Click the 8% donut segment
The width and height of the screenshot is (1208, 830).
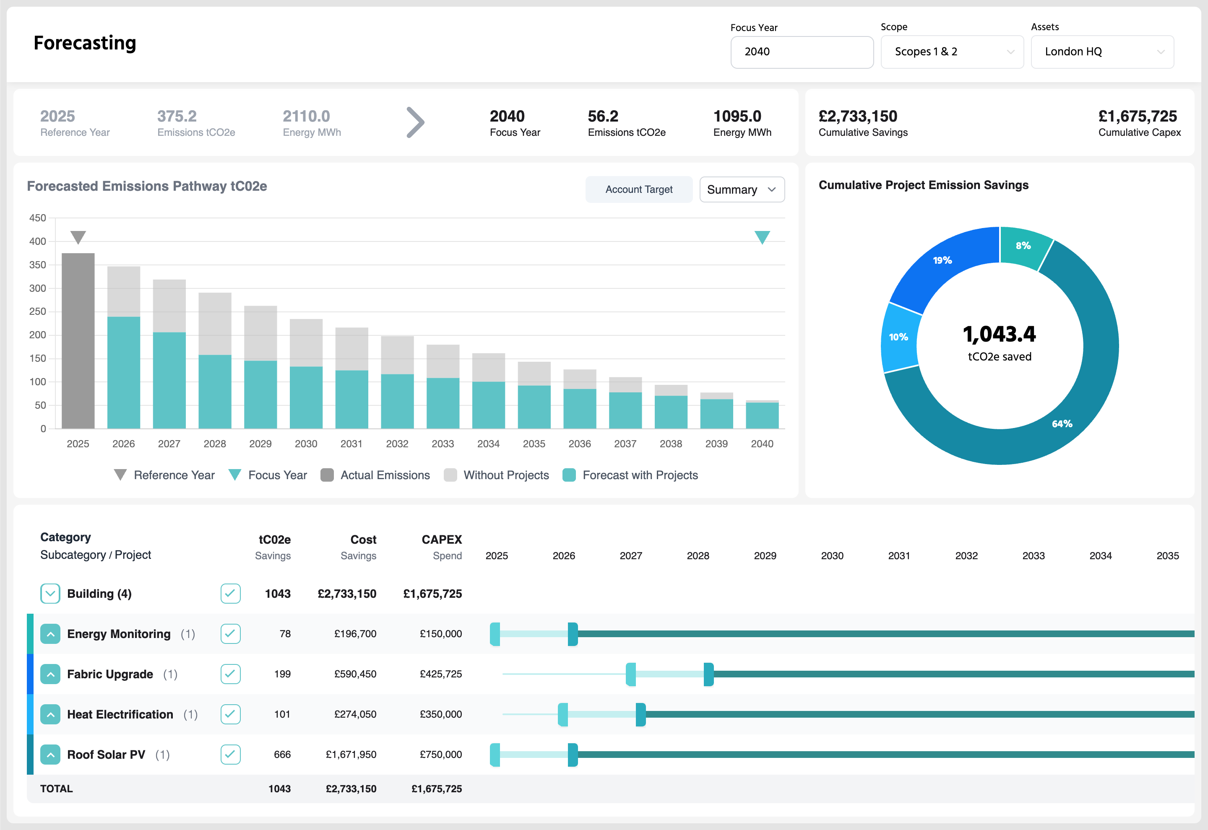pyautogui.click(x=1024, y=246)
